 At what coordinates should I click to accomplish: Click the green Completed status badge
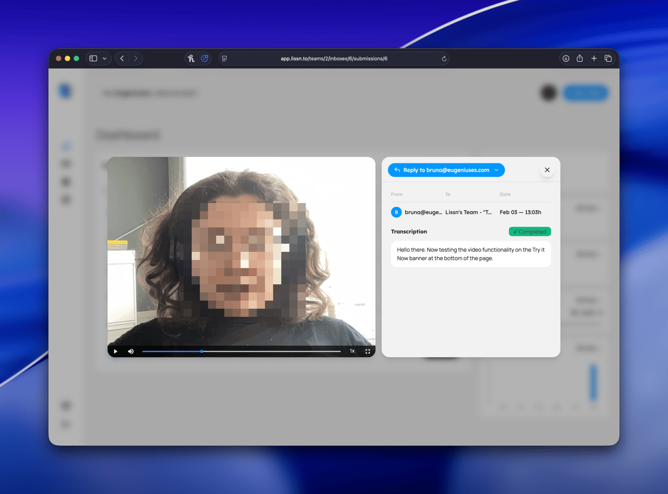[x=530, y=232]
